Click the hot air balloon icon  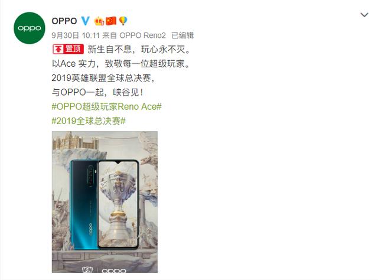click(123, 21)
